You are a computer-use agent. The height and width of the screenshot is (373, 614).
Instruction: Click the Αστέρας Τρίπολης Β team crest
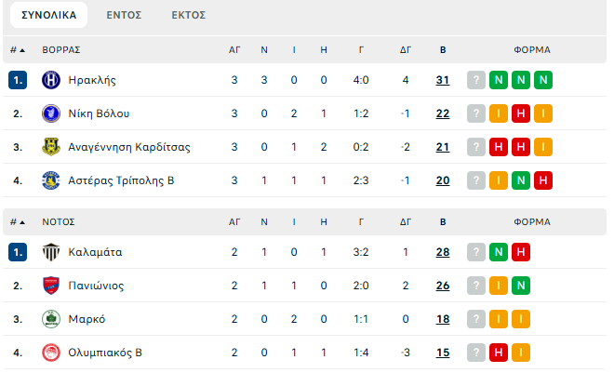[x=51, y=180]
